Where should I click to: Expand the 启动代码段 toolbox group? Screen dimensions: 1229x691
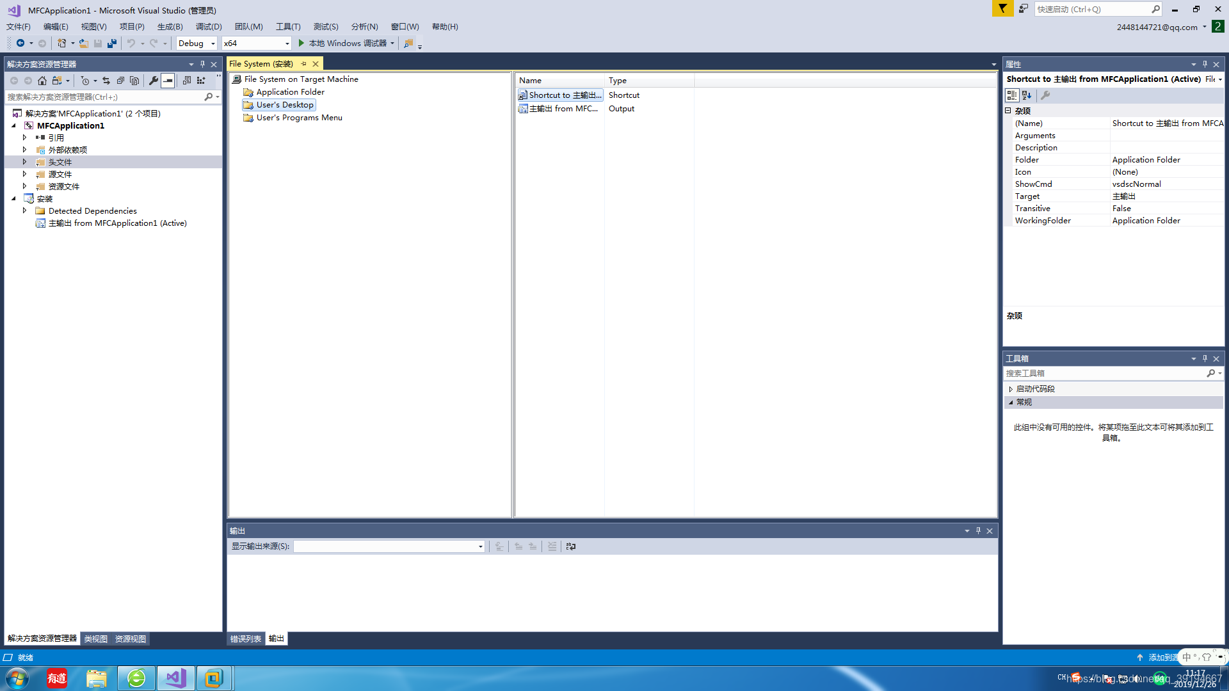coord(1011,389)
